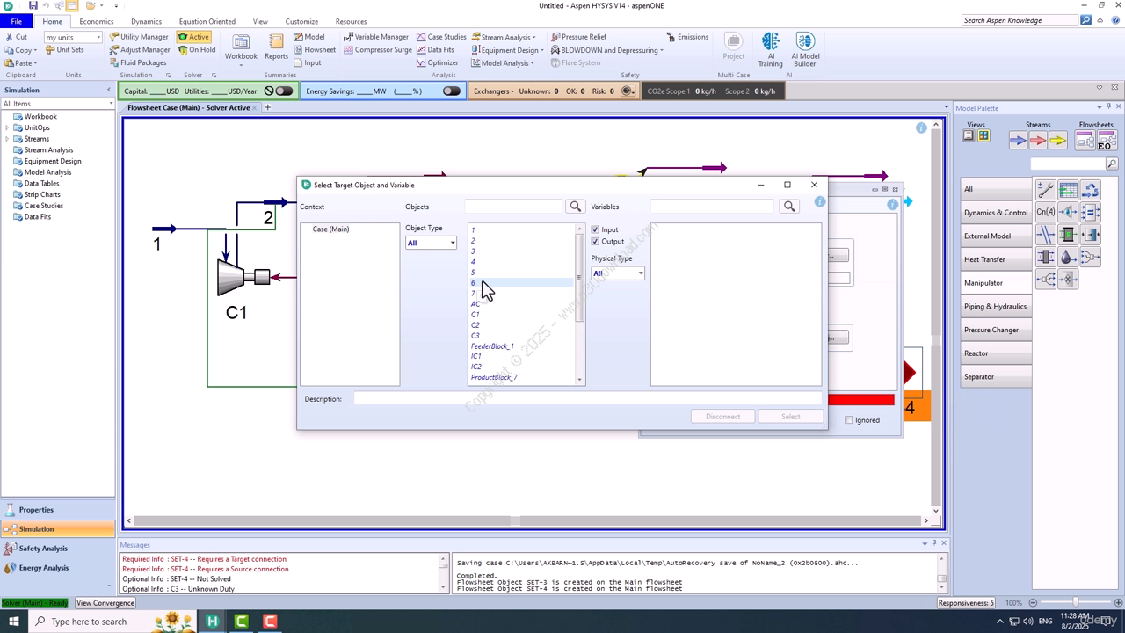Put the solver On Hold
The image size is (1125, 633).
tap(196, 50)
